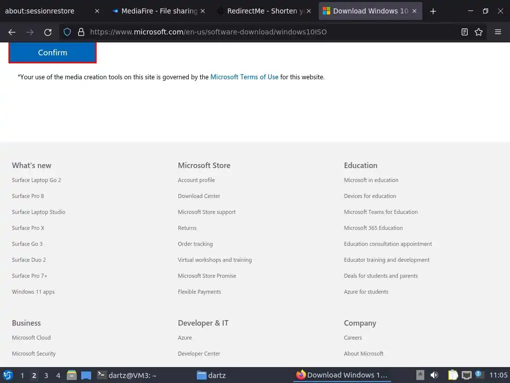Open the Order tracking link
The height and width of the screenshot is (383, 510).
tap(195, 244)
